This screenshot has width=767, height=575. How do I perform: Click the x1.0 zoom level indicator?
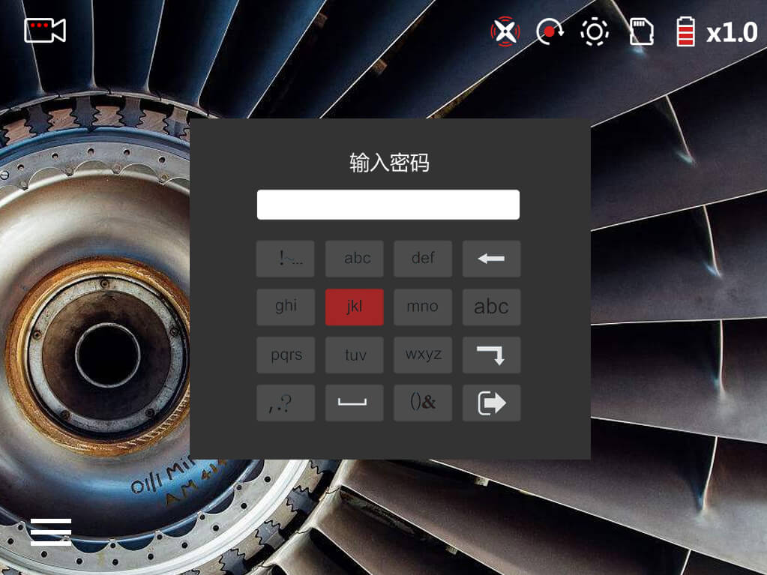[x=732, y=33]
